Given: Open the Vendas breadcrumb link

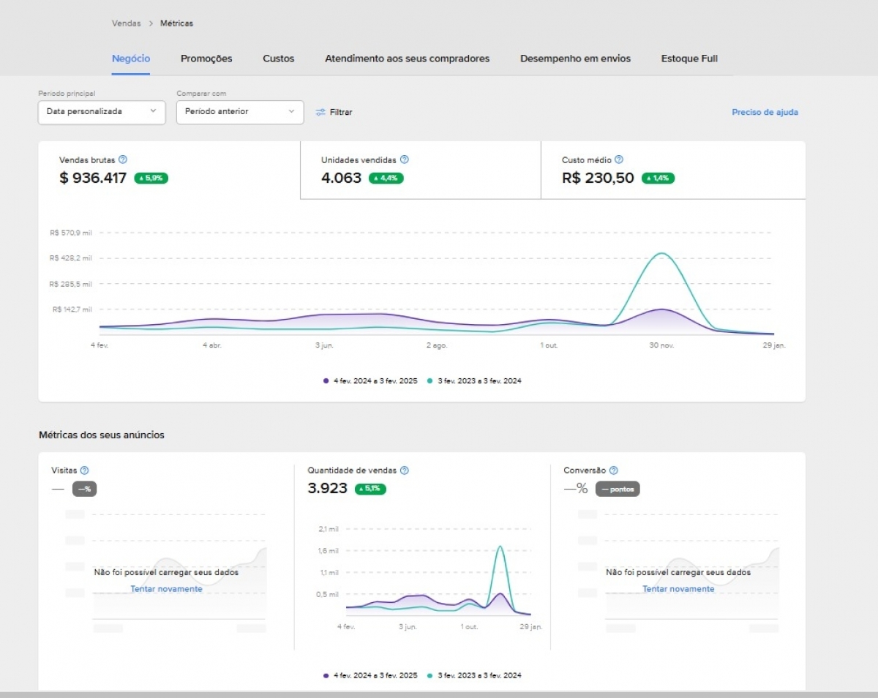Looking at the screenshot, I should [126, 23].
